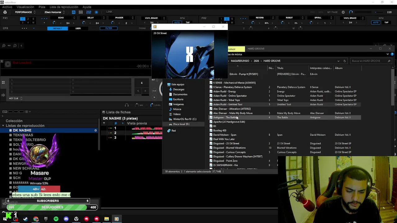
Task: Switch CFX to DEFAULT bank
Action: point(57,28)
